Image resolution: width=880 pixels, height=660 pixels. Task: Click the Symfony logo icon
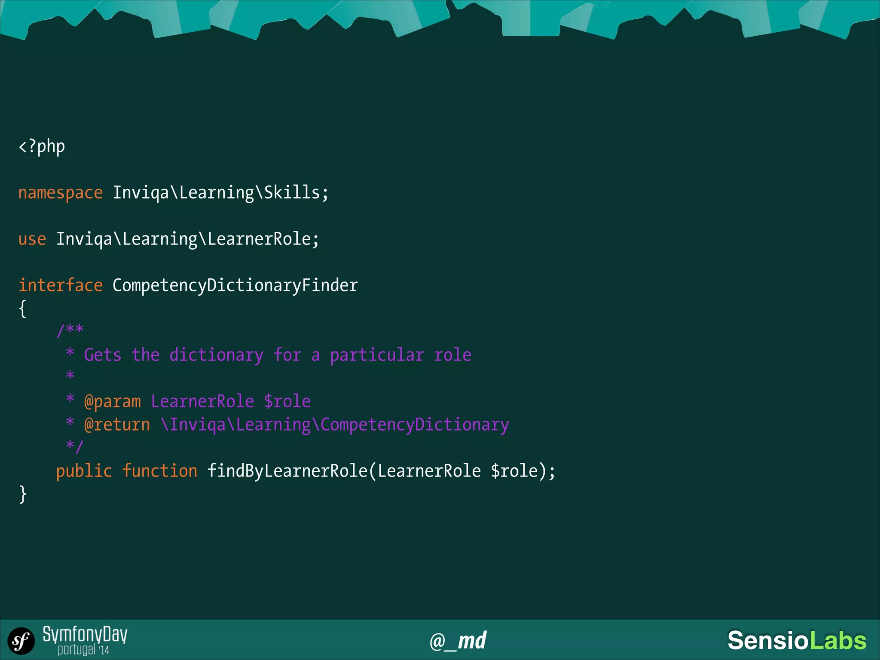(21, 641)
